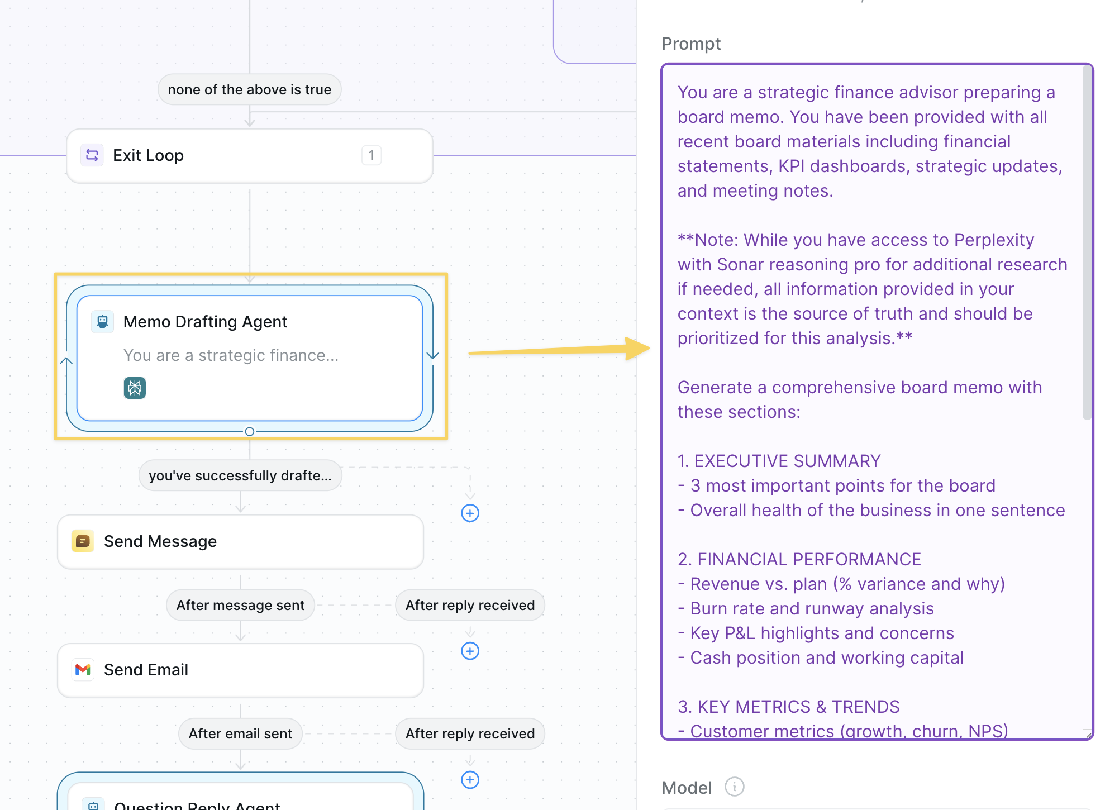Click the Memo Drafting Agent robot icon
The height and width of the screenshot is (810, 1105).
[102, 322]
